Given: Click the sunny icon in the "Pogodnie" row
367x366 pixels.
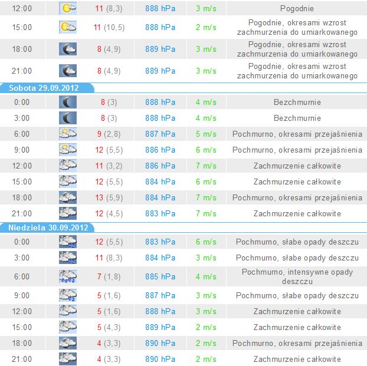Looking at the screenshot, I should tap(68, 9).
